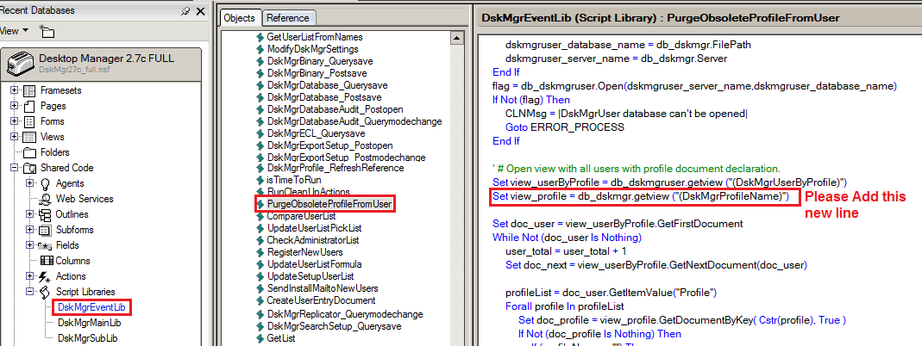The width and height of the screenshot is (922, 346).
Task: Click the Framesets icon in the design tree
Action: click(29, 90)
